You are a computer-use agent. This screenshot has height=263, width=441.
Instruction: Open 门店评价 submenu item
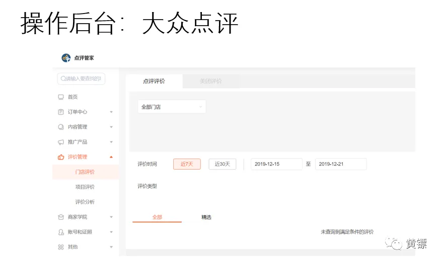86,172
